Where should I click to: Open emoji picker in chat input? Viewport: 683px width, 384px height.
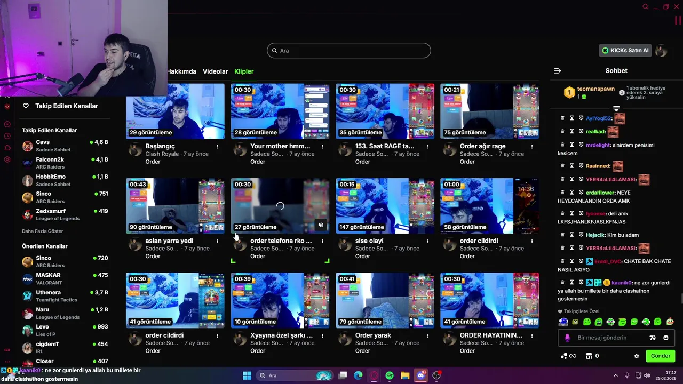(666, 338)
